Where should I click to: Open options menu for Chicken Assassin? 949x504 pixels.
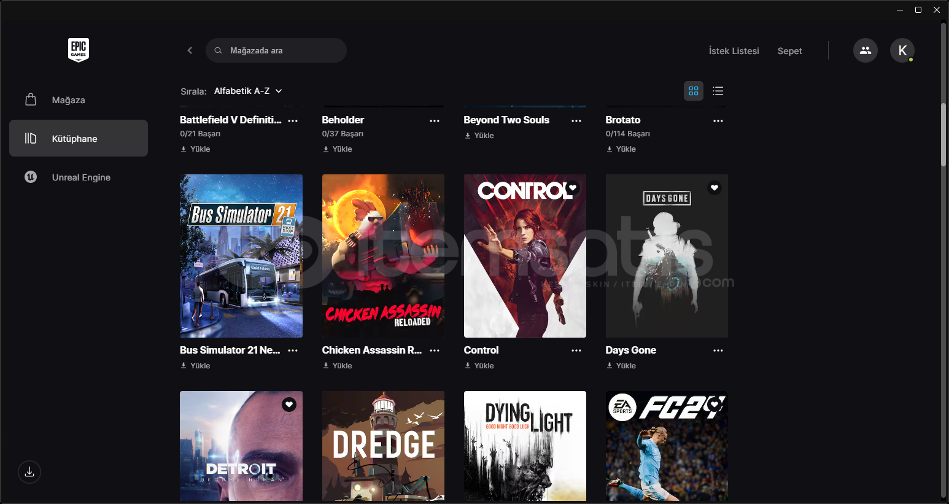coord(435,351)
